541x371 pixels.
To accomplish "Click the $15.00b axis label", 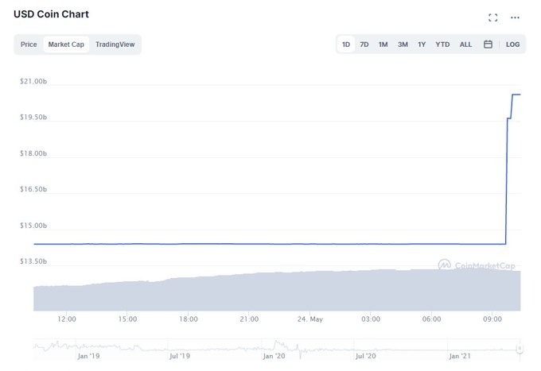I will point(33,226).
